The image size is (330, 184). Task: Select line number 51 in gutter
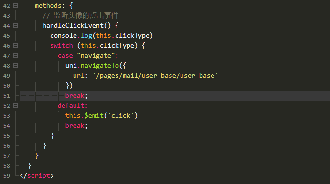[x=7, y=96]
